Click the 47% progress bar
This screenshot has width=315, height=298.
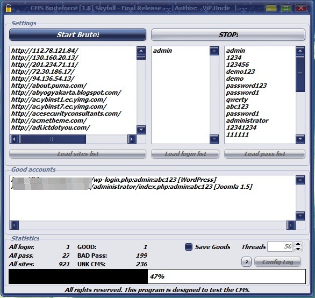coord(157,276)
